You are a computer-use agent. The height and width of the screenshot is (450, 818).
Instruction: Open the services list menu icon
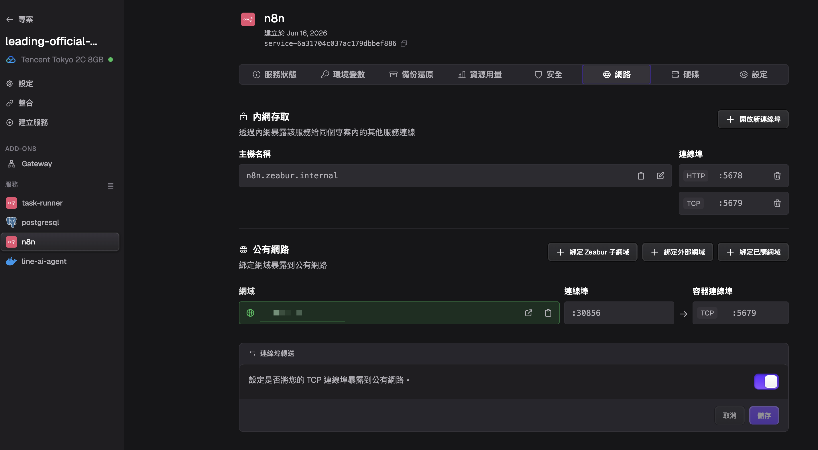point(110,186)
